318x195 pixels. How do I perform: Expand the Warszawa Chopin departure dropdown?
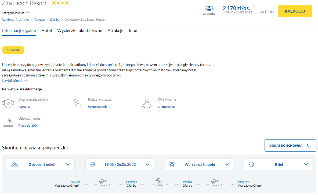click(227, 164)
